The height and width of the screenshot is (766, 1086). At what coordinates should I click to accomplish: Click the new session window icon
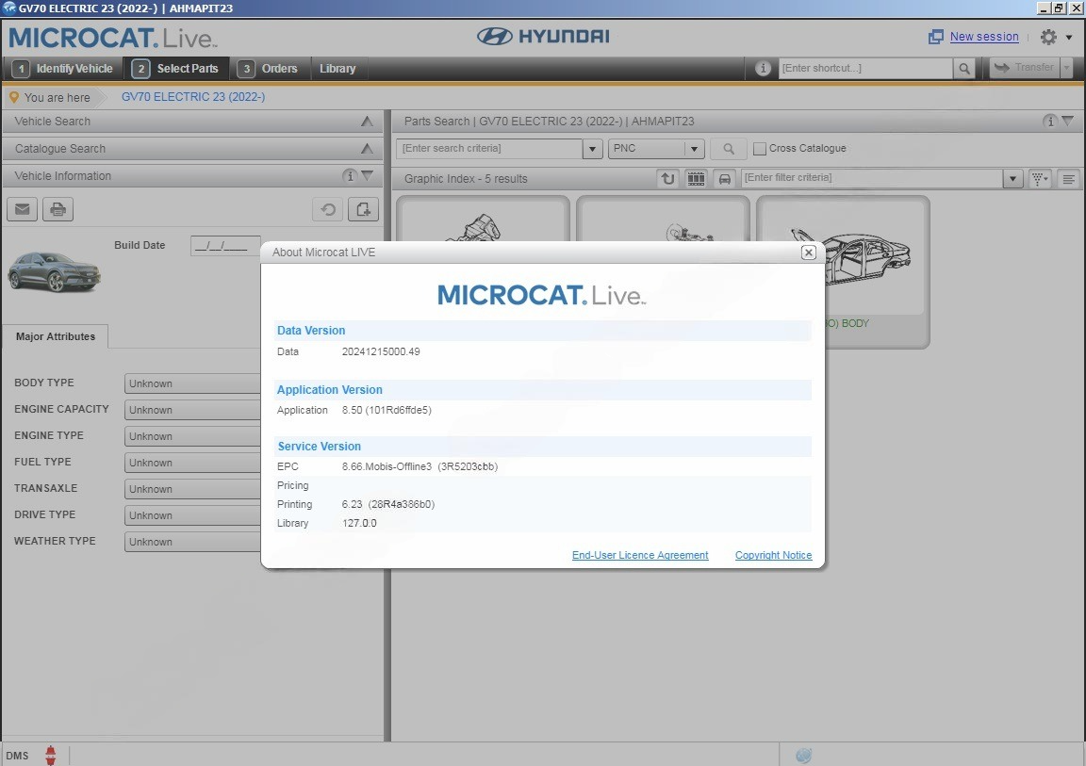pos(936,37)
